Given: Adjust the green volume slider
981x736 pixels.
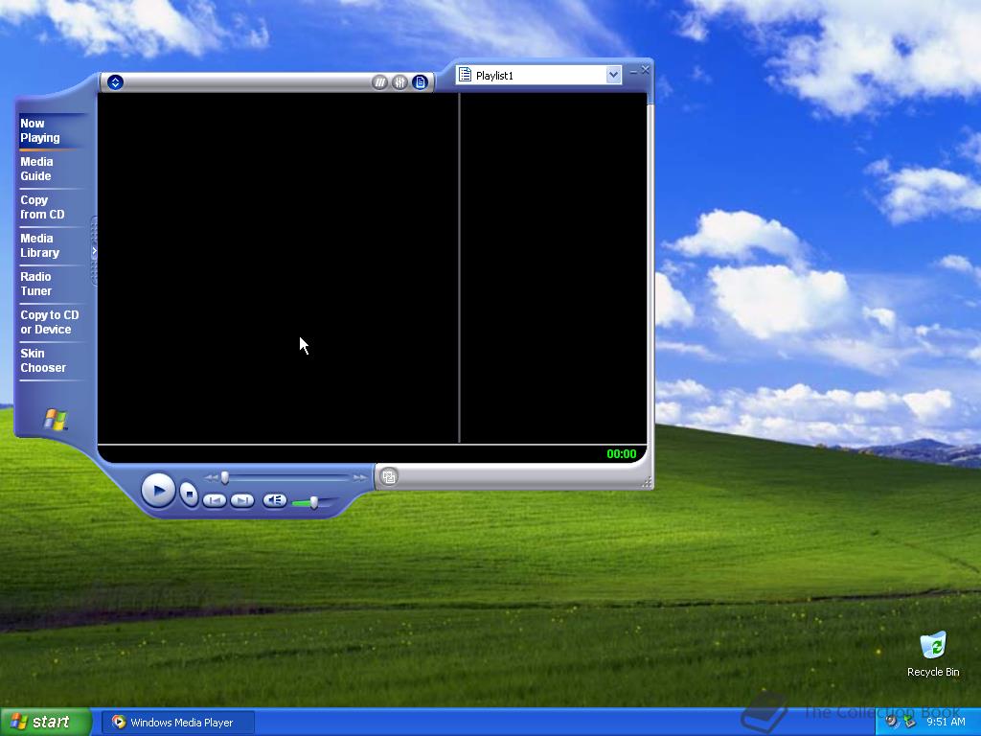Looking at the screenshot, I should tap(313, 502).
